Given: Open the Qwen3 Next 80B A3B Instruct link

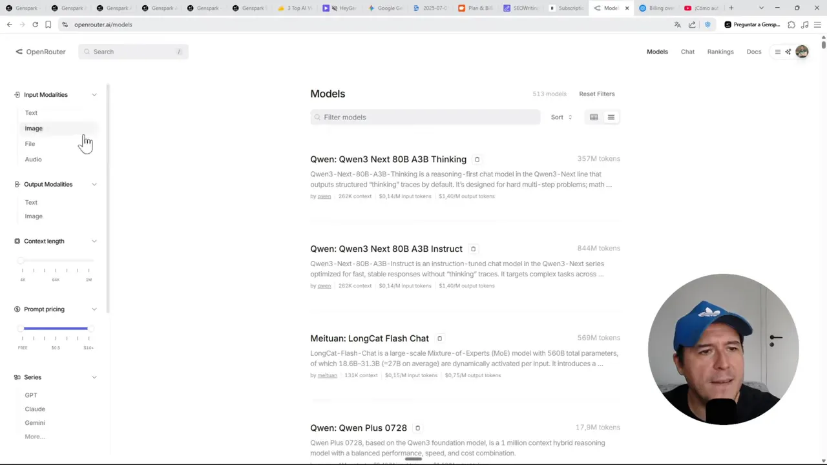Looking at the screenshot, I should tap(386, 249).
